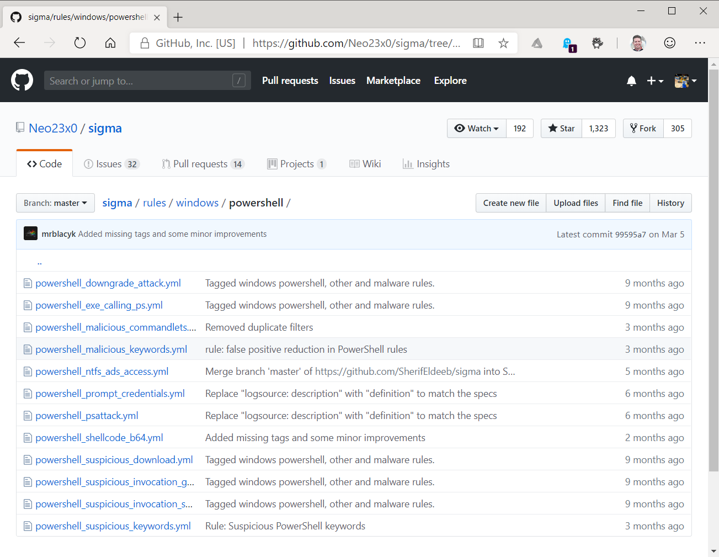Open the repository Pull requests tab

[203, 164]
